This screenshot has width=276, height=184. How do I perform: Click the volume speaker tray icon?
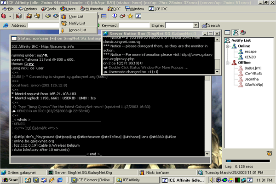[x=212, y=180]
